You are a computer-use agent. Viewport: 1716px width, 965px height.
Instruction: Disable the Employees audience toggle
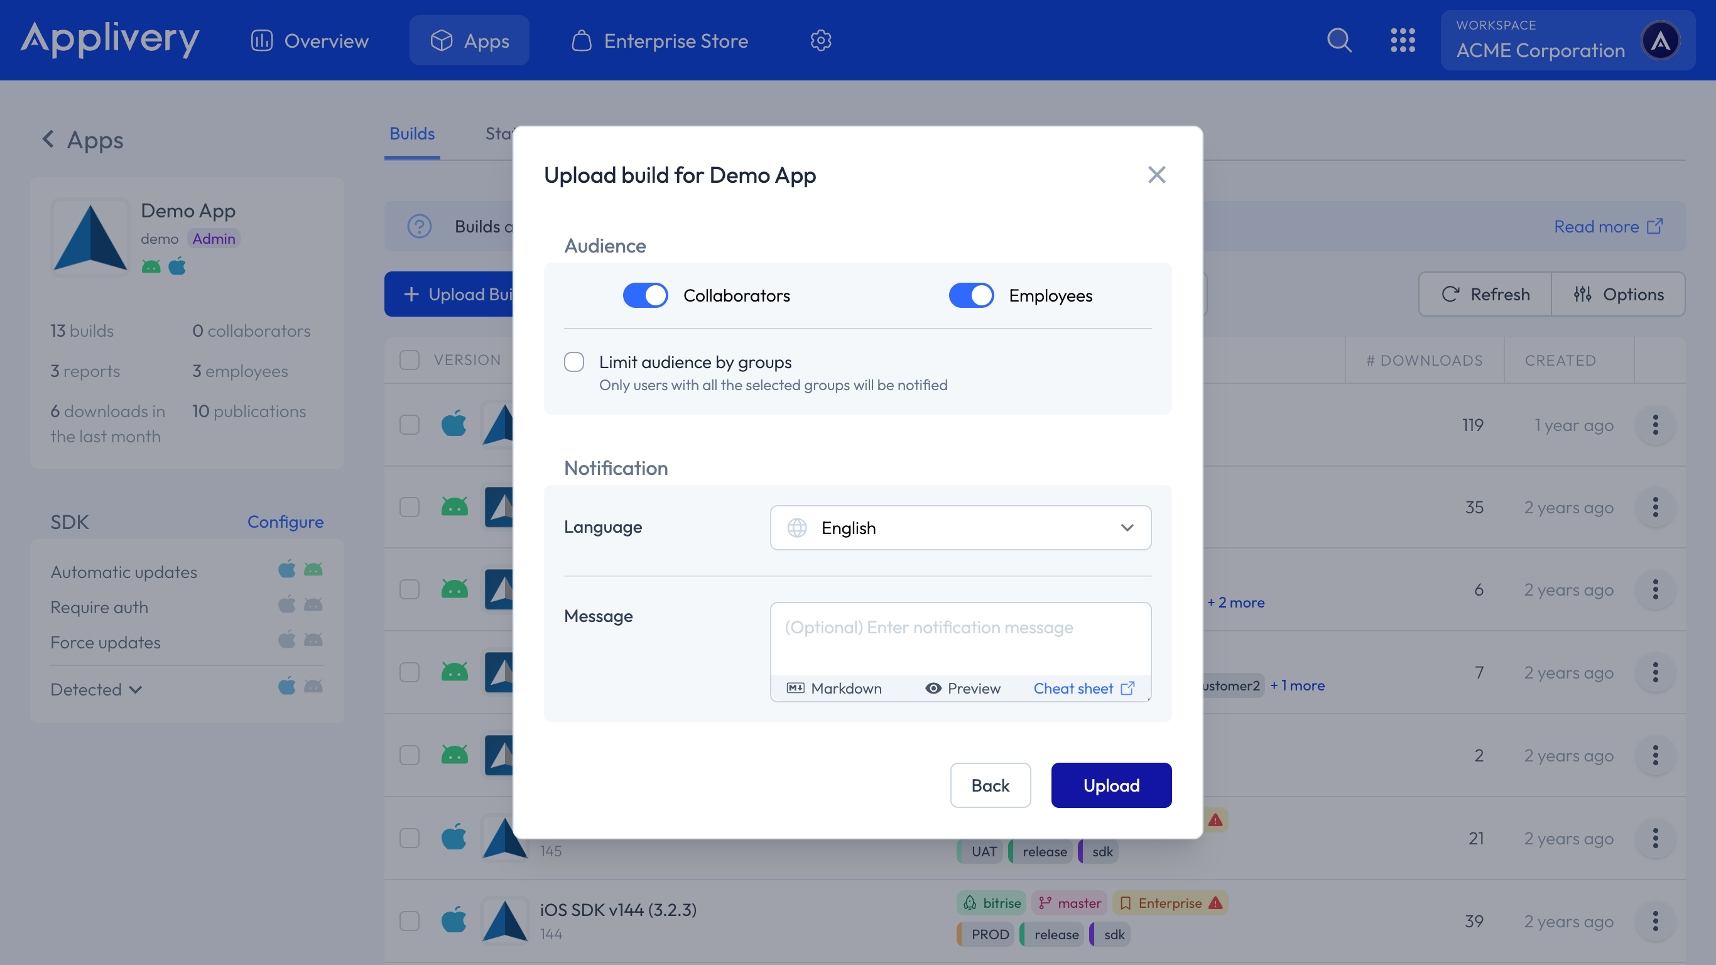[971, 295]
